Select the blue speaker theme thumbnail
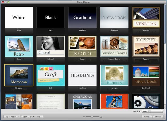Viewport: 167px width, 121px height. pos(146,101)
